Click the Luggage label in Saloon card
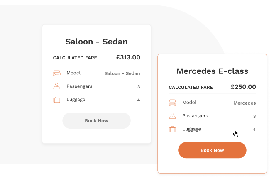The image size is (274, 186). point(76,100)
